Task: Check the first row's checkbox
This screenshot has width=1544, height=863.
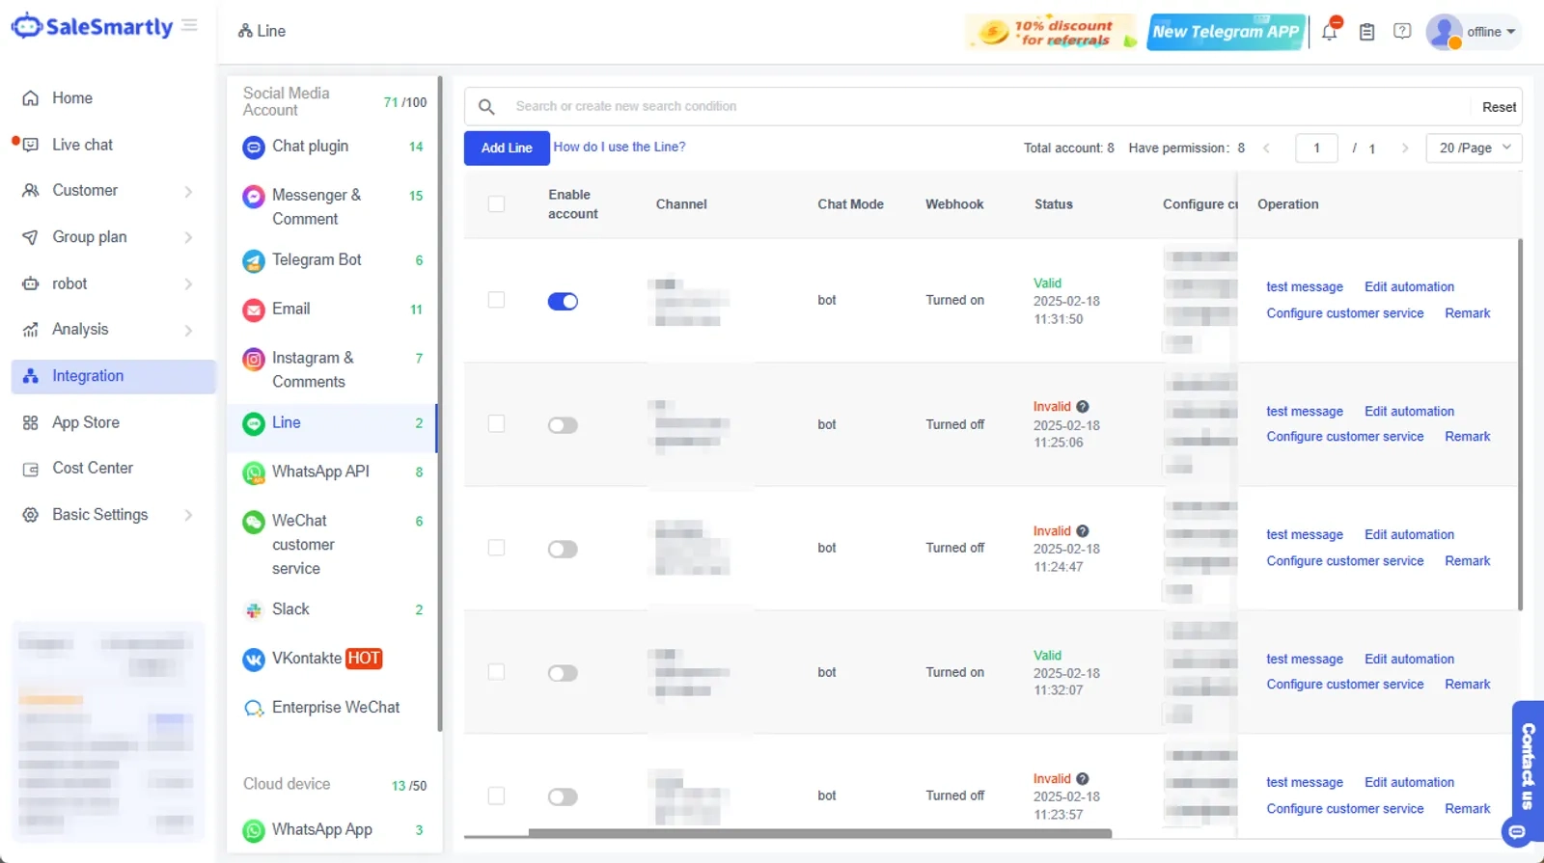Action: tap(496, 300)
